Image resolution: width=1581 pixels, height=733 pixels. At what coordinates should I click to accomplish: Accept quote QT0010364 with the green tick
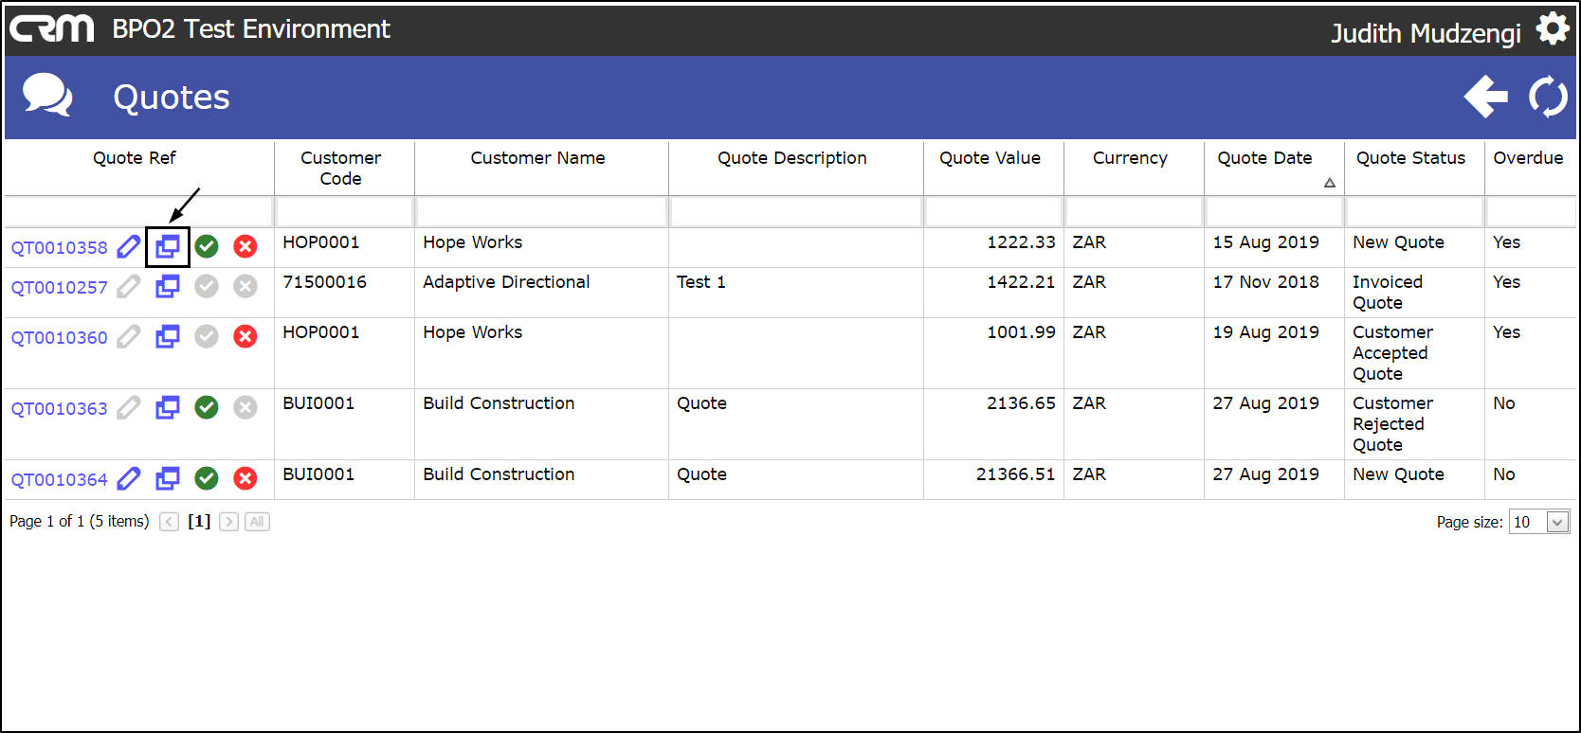pos(207,479)
